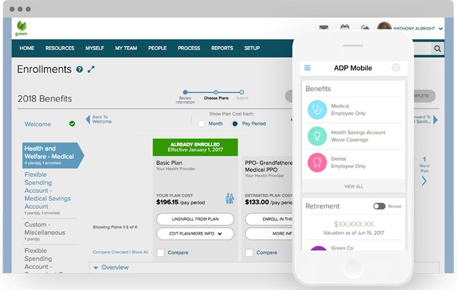Click the Back To Welcome arrow
Viewport: 457px width, 290px height.
88,119
